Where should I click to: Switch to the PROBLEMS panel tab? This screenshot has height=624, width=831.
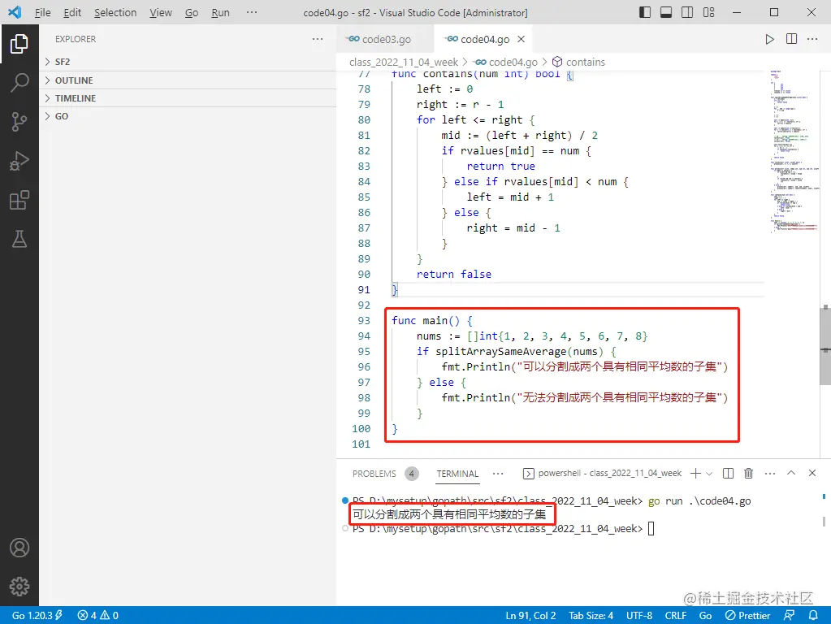(374, 474)
